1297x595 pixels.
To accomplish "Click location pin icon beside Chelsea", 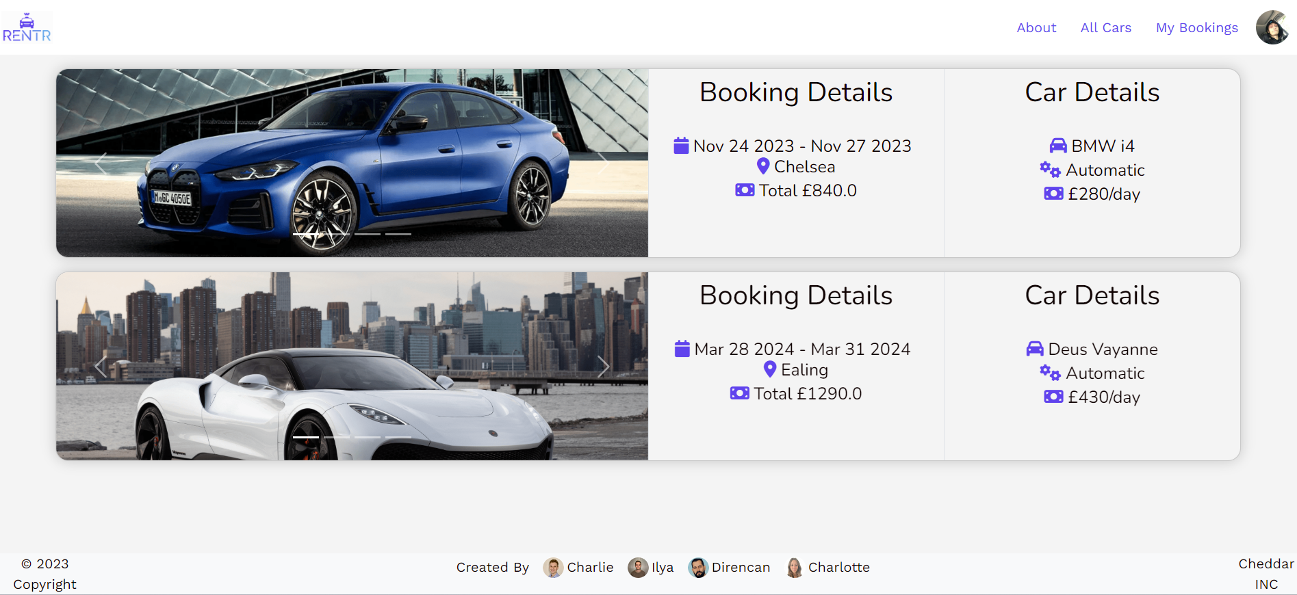I will (x=763, y=166).
